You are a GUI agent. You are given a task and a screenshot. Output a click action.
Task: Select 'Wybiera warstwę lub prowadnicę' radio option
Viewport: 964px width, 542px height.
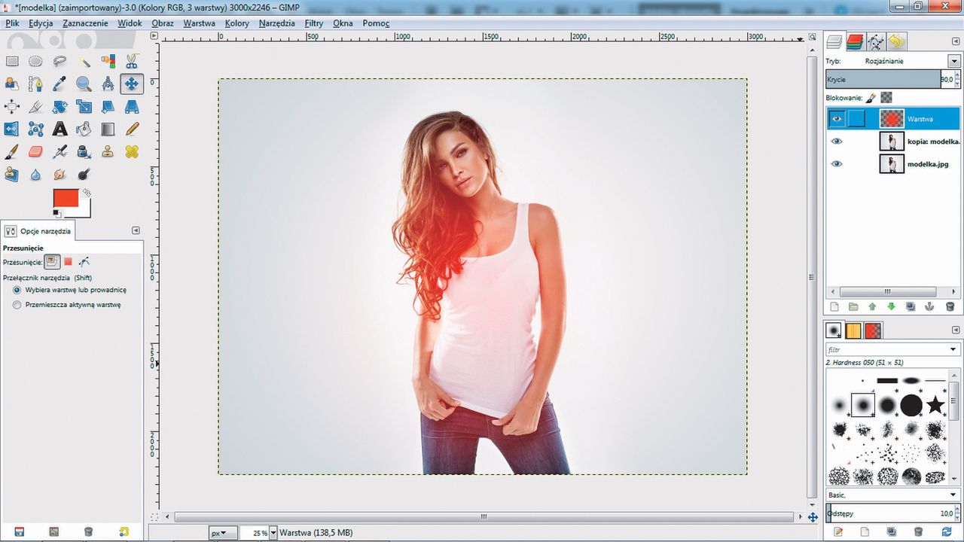[17, 290]
